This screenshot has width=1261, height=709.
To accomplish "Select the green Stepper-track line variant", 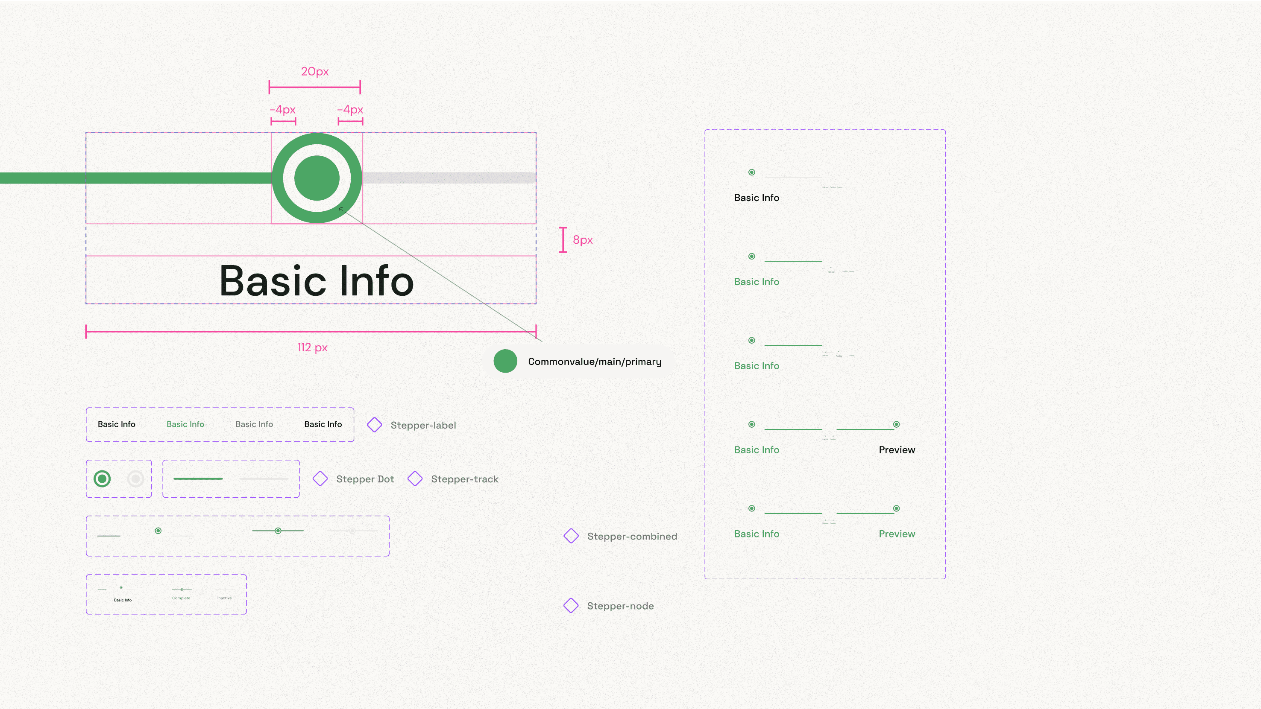I will click(x=198, y=479).
